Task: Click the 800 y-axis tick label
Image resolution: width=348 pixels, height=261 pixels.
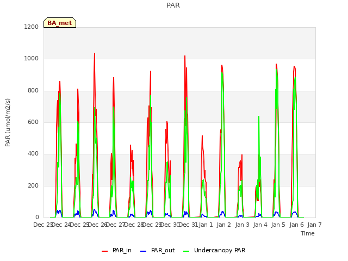Action: (x=33, y=90)
